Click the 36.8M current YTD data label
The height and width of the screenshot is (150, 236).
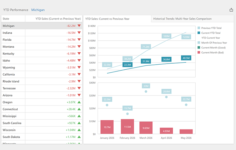pos(166,59)
